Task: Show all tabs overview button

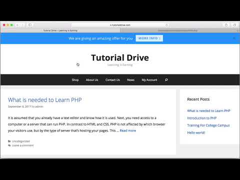Action: [234, 25]
